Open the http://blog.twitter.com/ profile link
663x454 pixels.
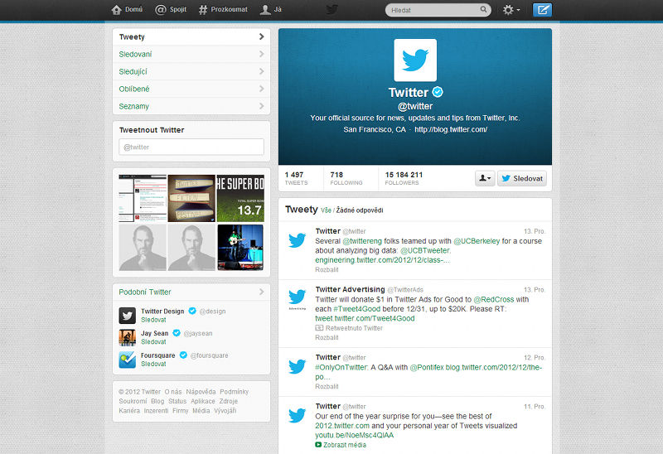(x=451, y=129)
